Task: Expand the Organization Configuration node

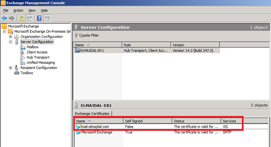Action: coord(11,37)
